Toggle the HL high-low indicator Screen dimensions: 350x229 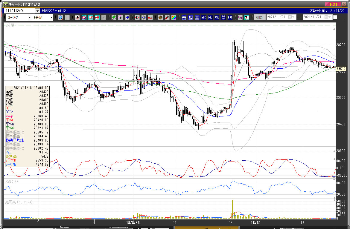coord(210,17)
